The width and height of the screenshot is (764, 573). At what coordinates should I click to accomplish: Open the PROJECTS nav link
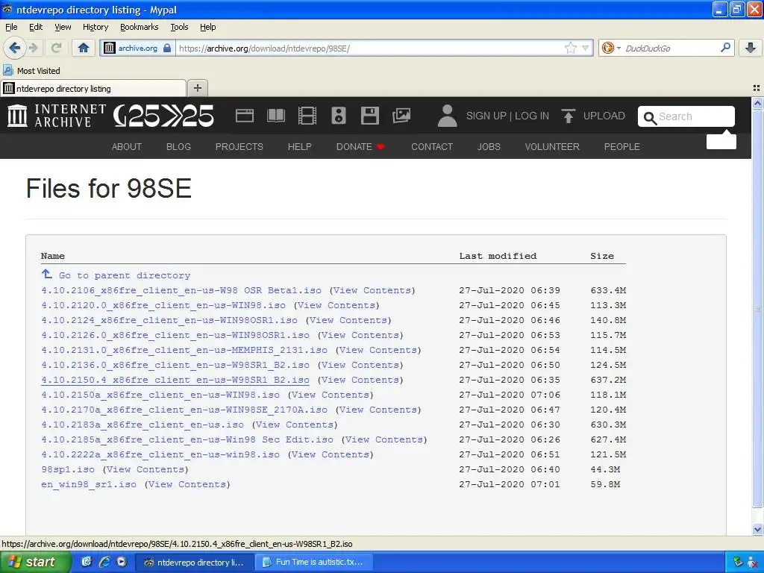click(239, 147)
